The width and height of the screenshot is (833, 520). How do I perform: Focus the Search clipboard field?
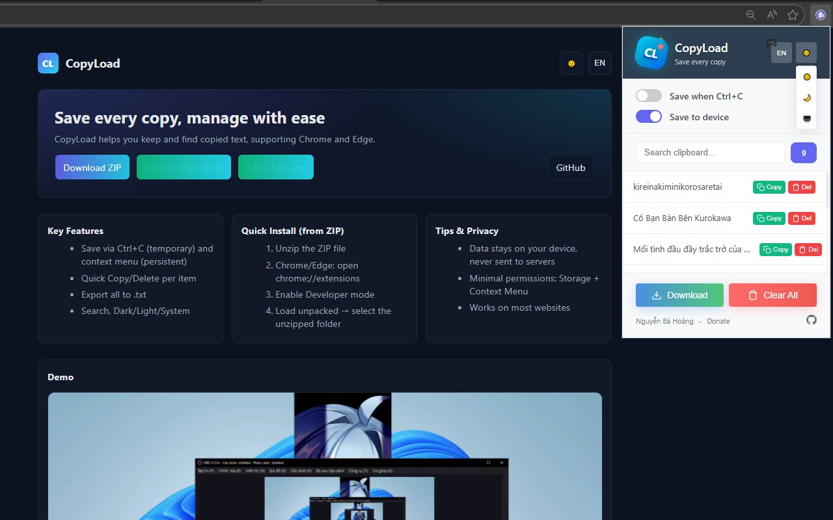(711, 152)
